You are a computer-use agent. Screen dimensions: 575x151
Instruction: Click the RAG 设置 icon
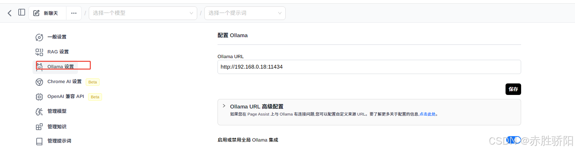click(39, 52)
